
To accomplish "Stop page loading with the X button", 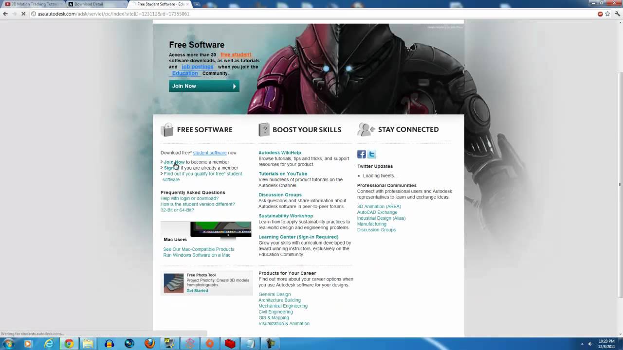I will (x=24, y=14).
